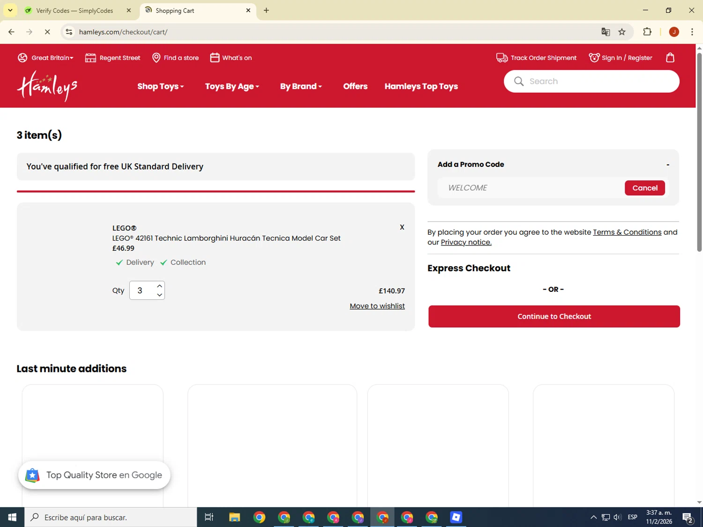Click the Regent Street store icon
The height and width of the screenshot is (527, 703).
click(90, 58)
